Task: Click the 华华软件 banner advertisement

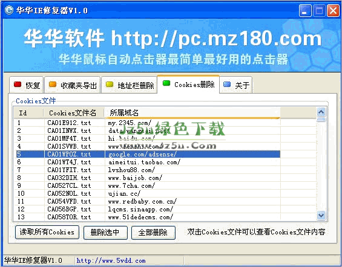Action: 173,45
